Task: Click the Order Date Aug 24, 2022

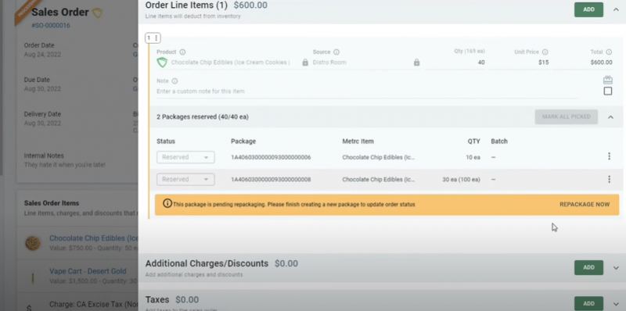Action: pos(42,54)
